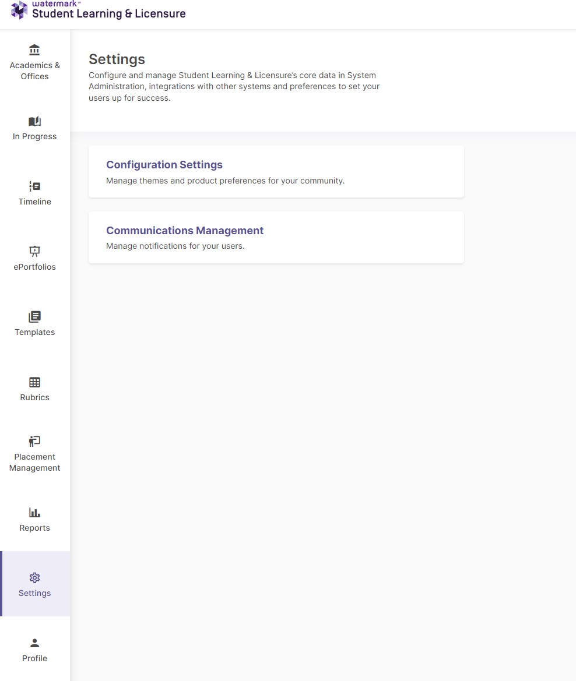Image resolution: width=576 pixels, height=681 pixels.
Task: Go to Academics & Offices label
Action: 35,71
